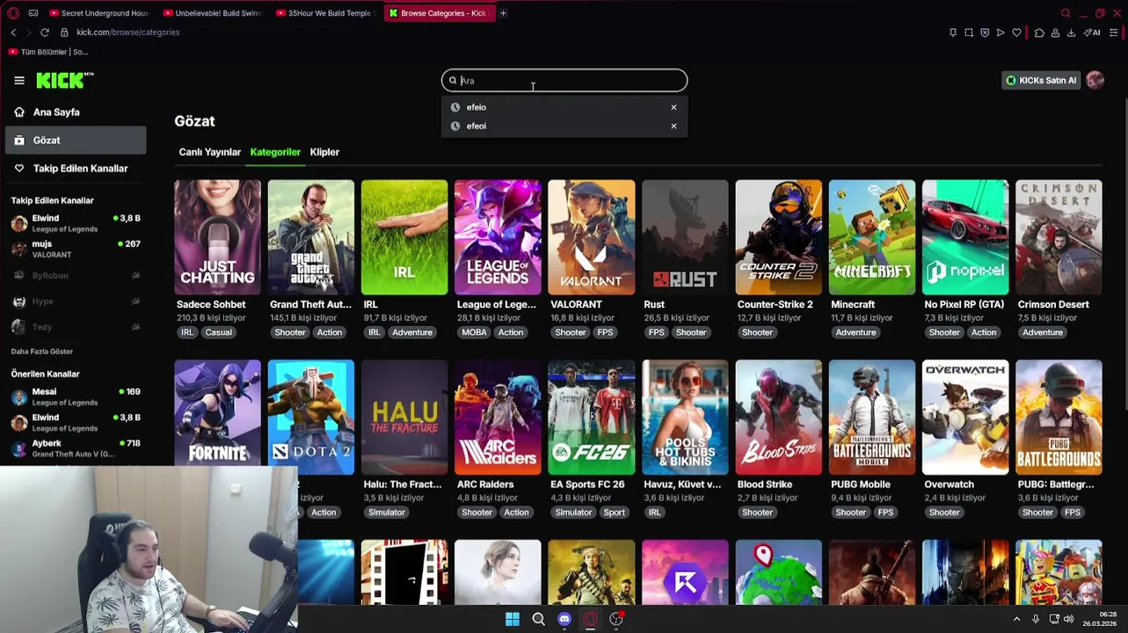The image size is (1128, 633).
Task: Open the Windows taskbar search icon
Action: (539, 619)
